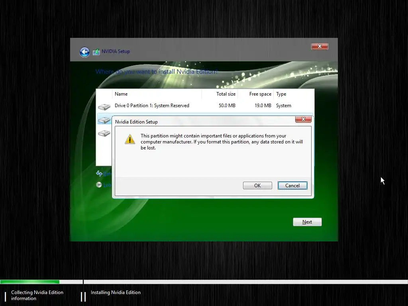Click the NVIDIA Setup installer icon
The height and width of the screenshot is (306, 408).
pos(96,52)
